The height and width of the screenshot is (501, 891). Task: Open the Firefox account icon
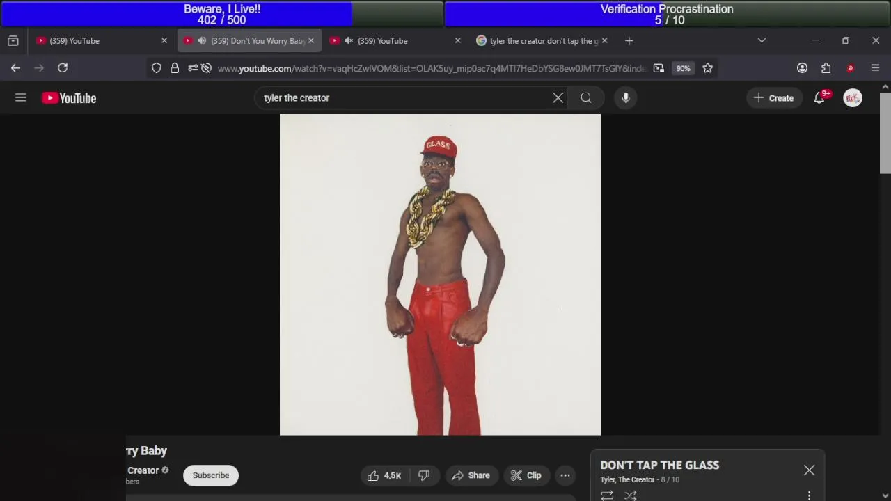pyautogui.click(x=802, y=68)
